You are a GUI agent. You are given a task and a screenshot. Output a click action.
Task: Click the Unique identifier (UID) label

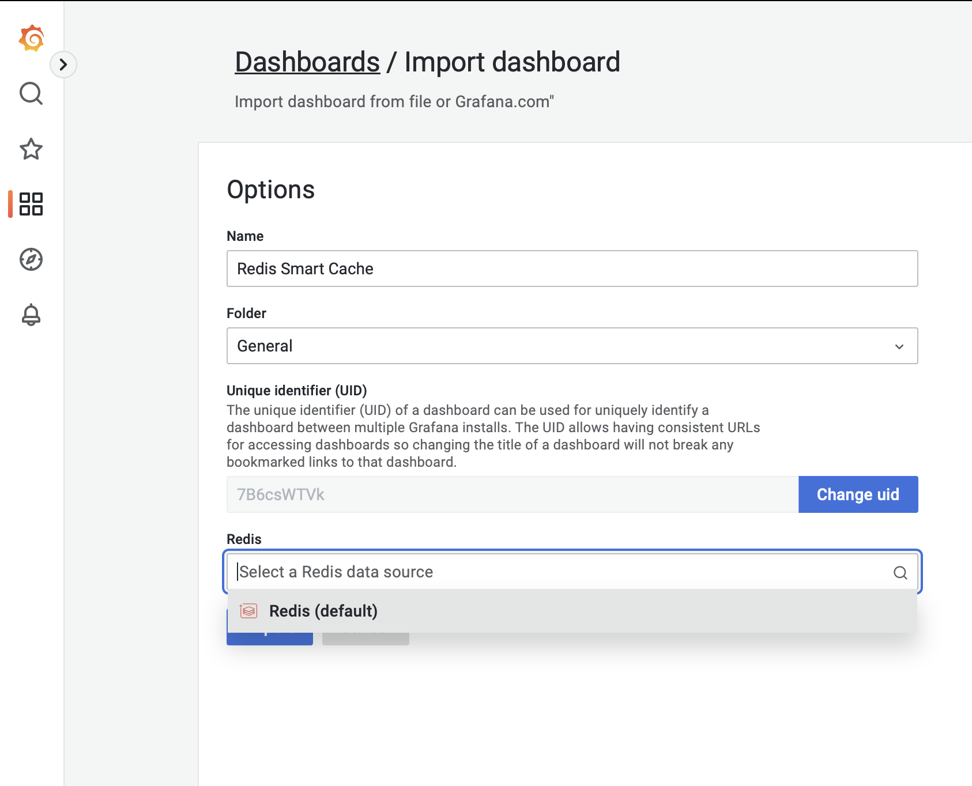tap(296, 391)
